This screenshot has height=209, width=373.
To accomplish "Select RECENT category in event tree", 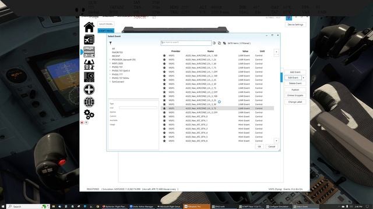I will pyautogui.click(x=116, y=56).
